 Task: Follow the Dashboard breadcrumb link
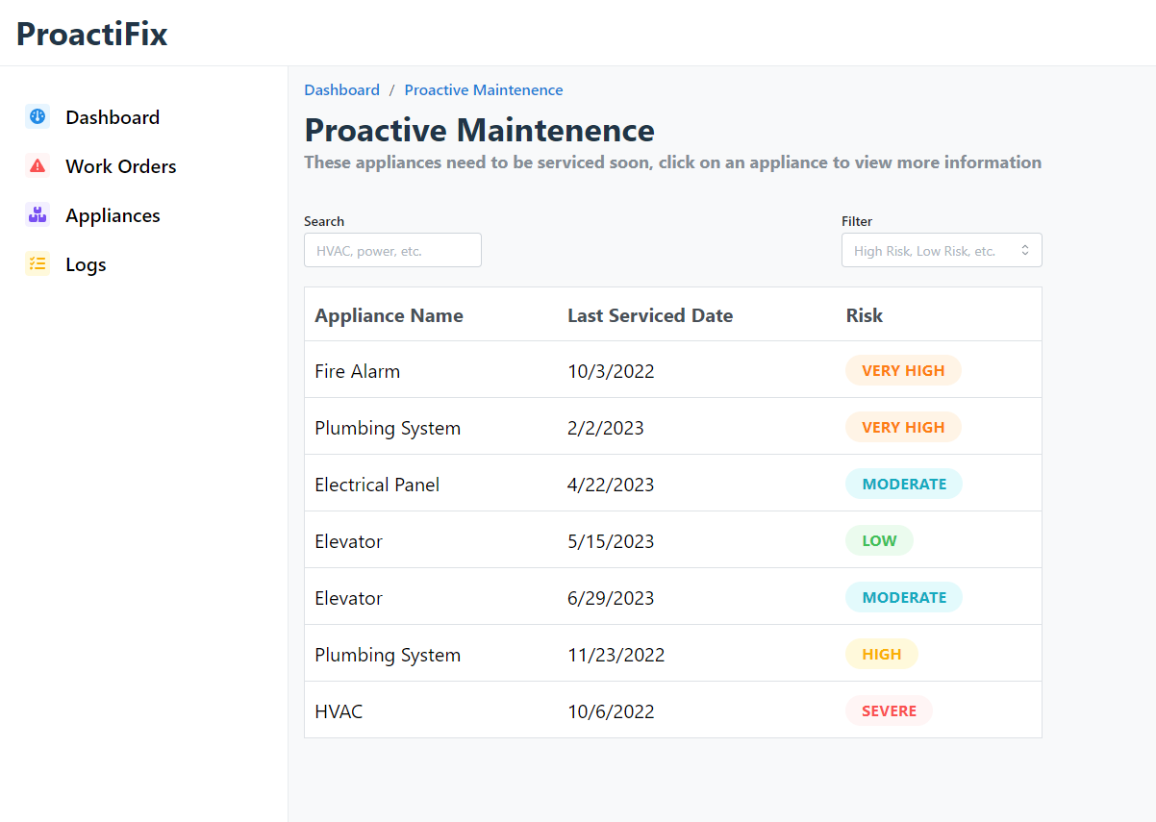click(341, 89)
